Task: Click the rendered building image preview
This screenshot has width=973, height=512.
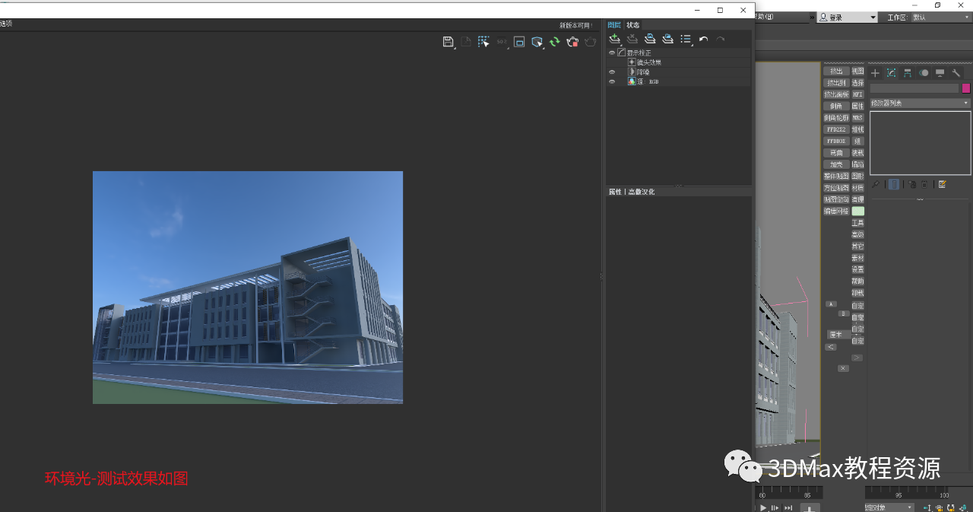Action: (248, 288)
